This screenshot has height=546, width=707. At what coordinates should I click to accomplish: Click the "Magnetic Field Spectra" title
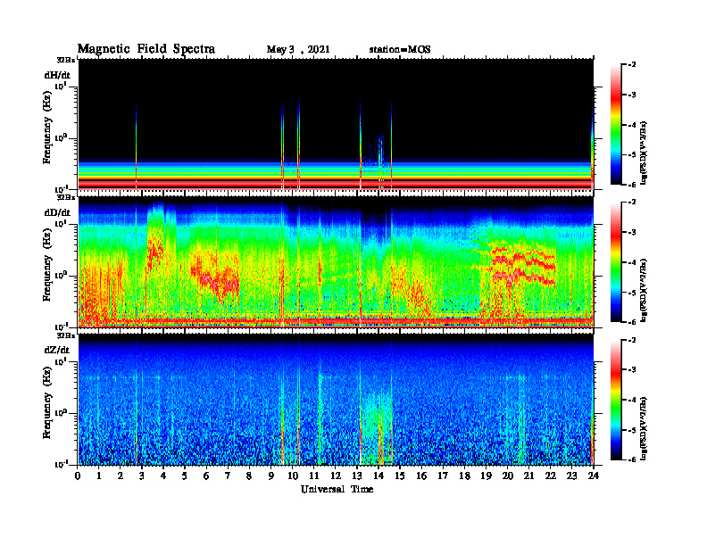[146, 49]
